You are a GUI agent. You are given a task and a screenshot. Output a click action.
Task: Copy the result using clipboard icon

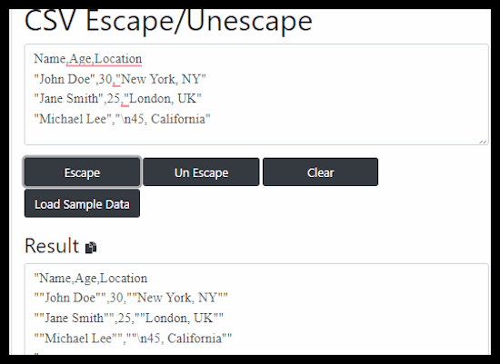click(x=91, y=248)
